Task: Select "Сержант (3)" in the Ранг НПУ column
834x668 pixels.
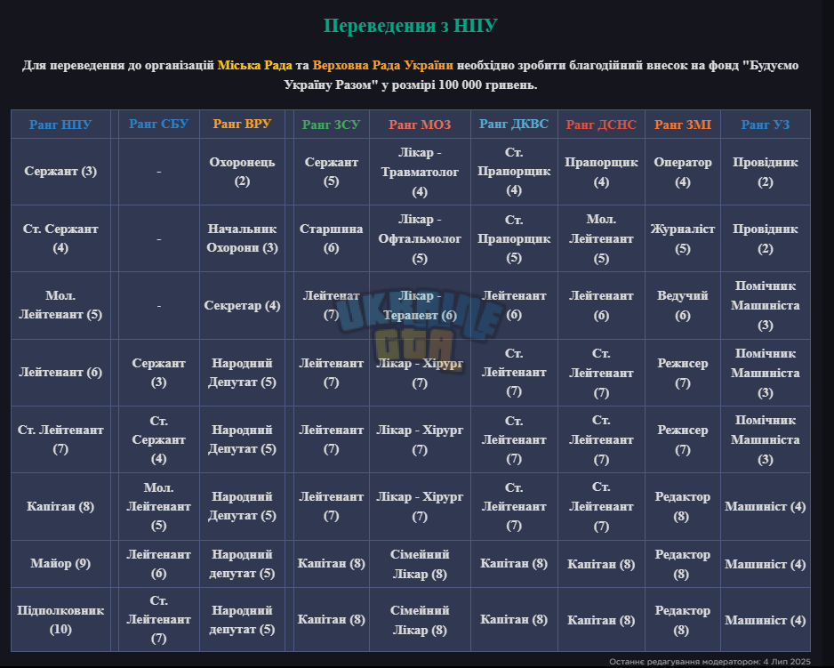Action: click(60, 172)
